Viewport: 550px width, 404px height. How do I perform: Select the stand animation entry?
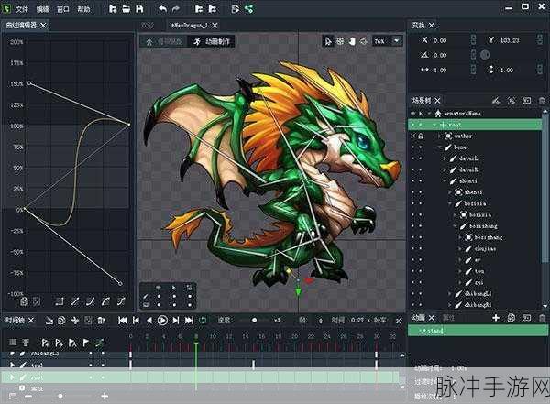478,331
